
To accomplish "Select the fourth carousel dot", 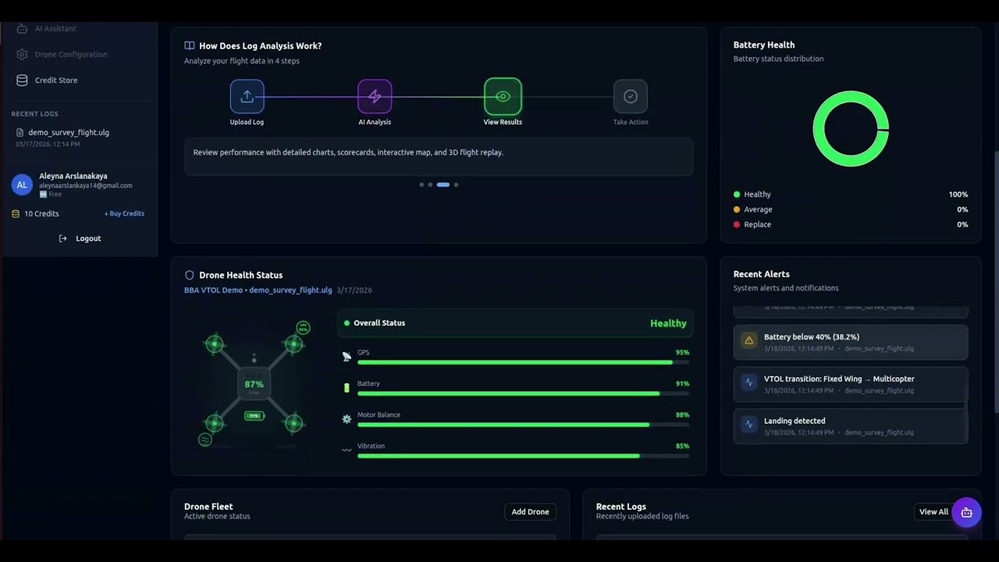I will [456, 185].
